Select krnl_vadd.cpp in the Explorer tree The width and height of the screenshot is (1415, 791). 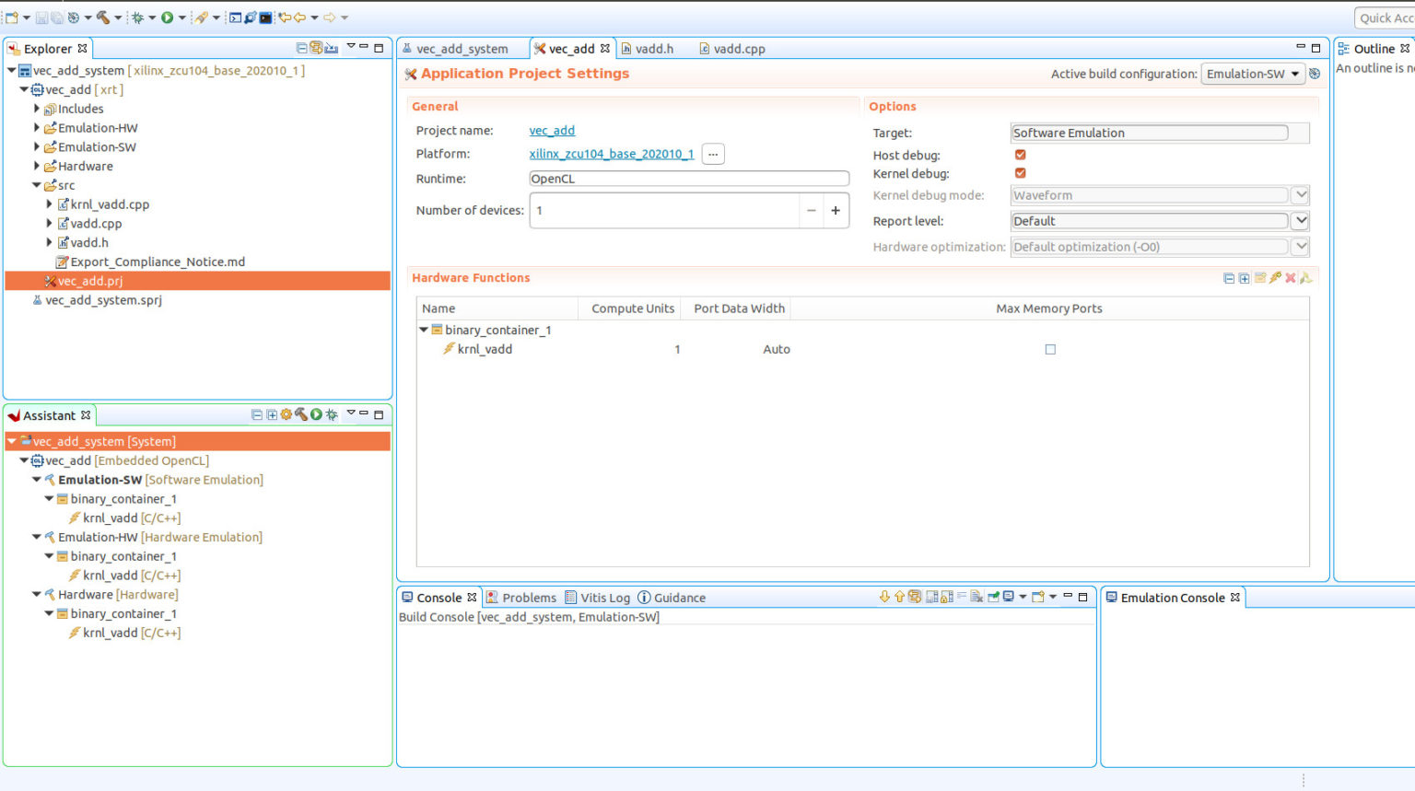(x=110, y=204)
